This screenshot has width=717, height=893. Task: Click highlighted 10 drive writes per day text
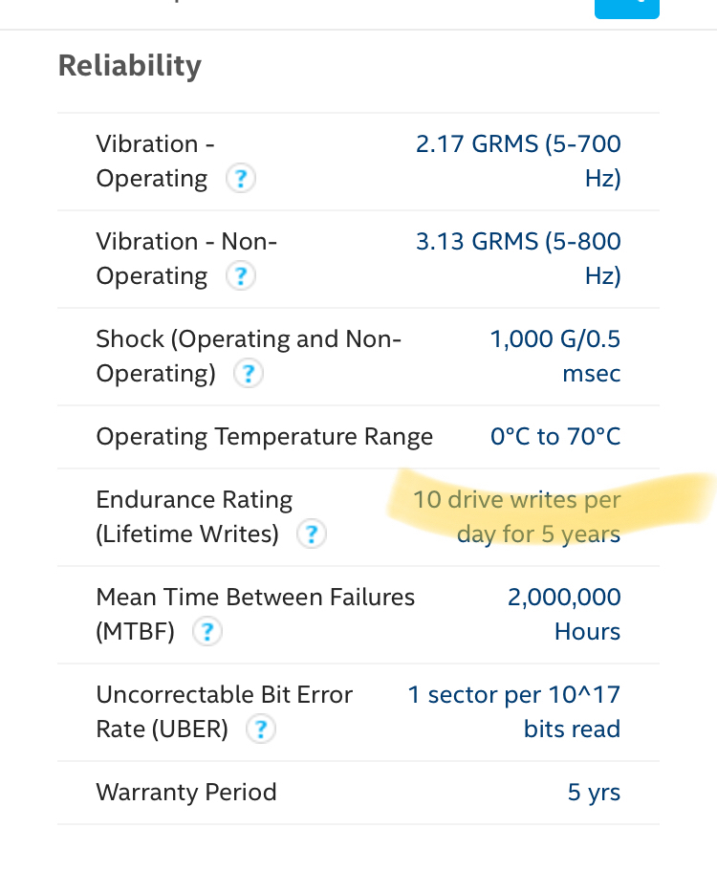pos(516,517)
